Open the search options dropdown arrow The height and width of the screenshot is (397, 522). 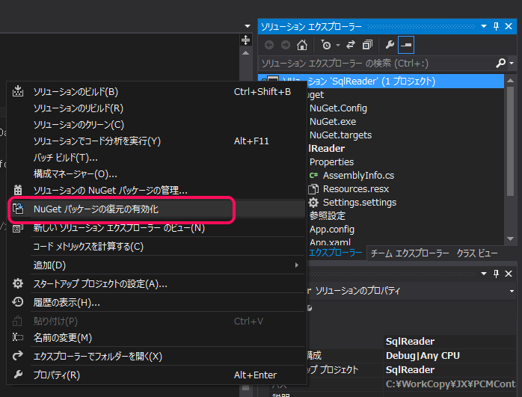click(x=512, y=63)
